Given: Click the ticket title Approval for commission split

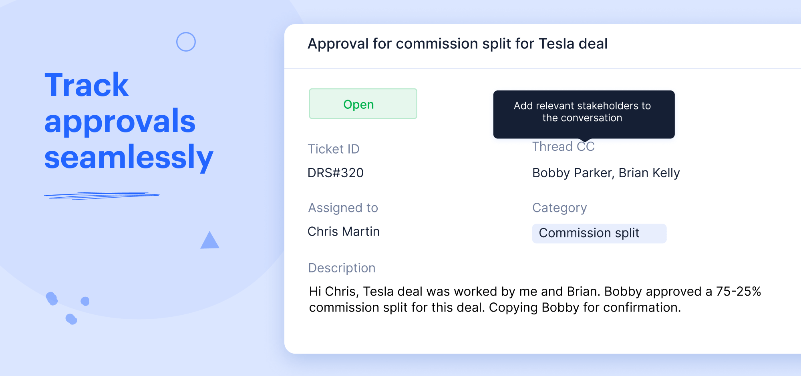Looking at the screenshot, I should (457, 44).
